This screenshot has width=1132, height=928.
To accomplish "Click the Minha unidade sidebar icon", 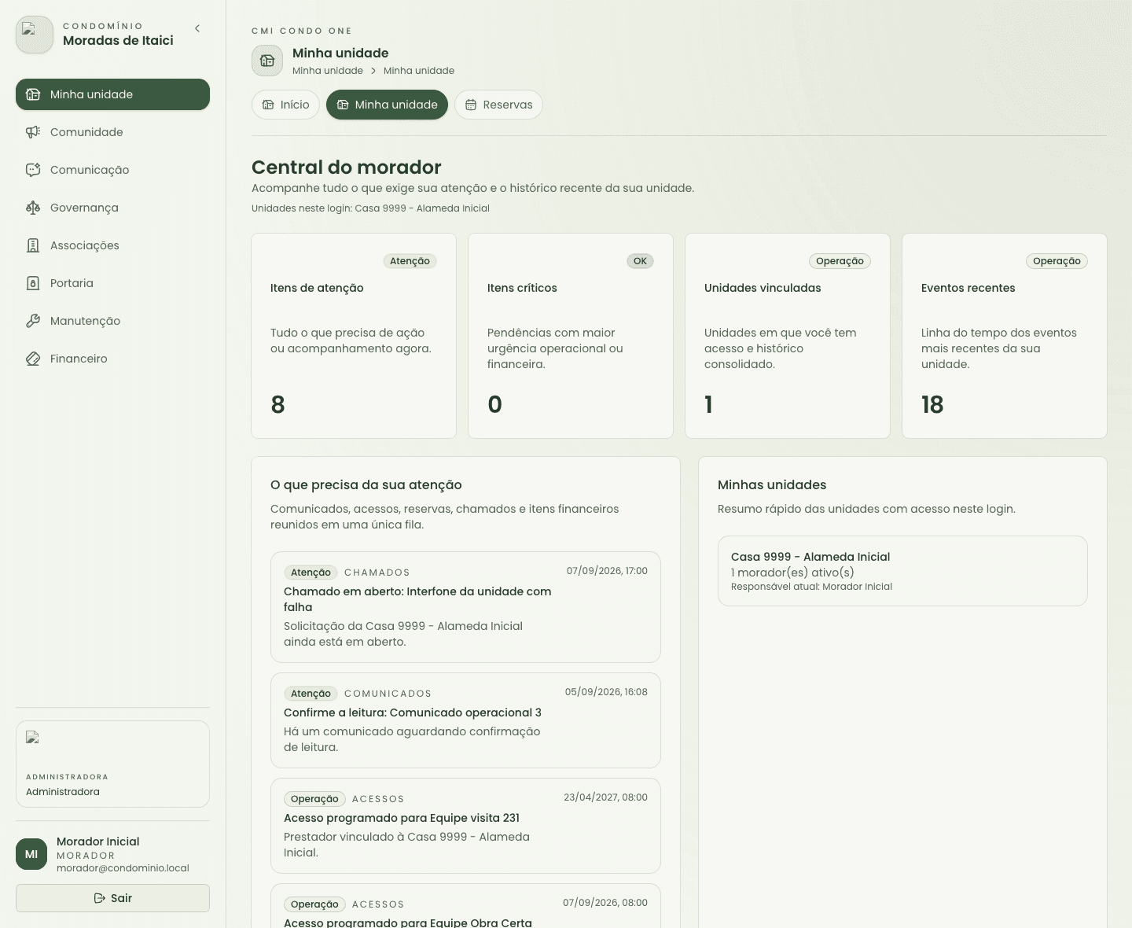I will click(x=33, y=94).
